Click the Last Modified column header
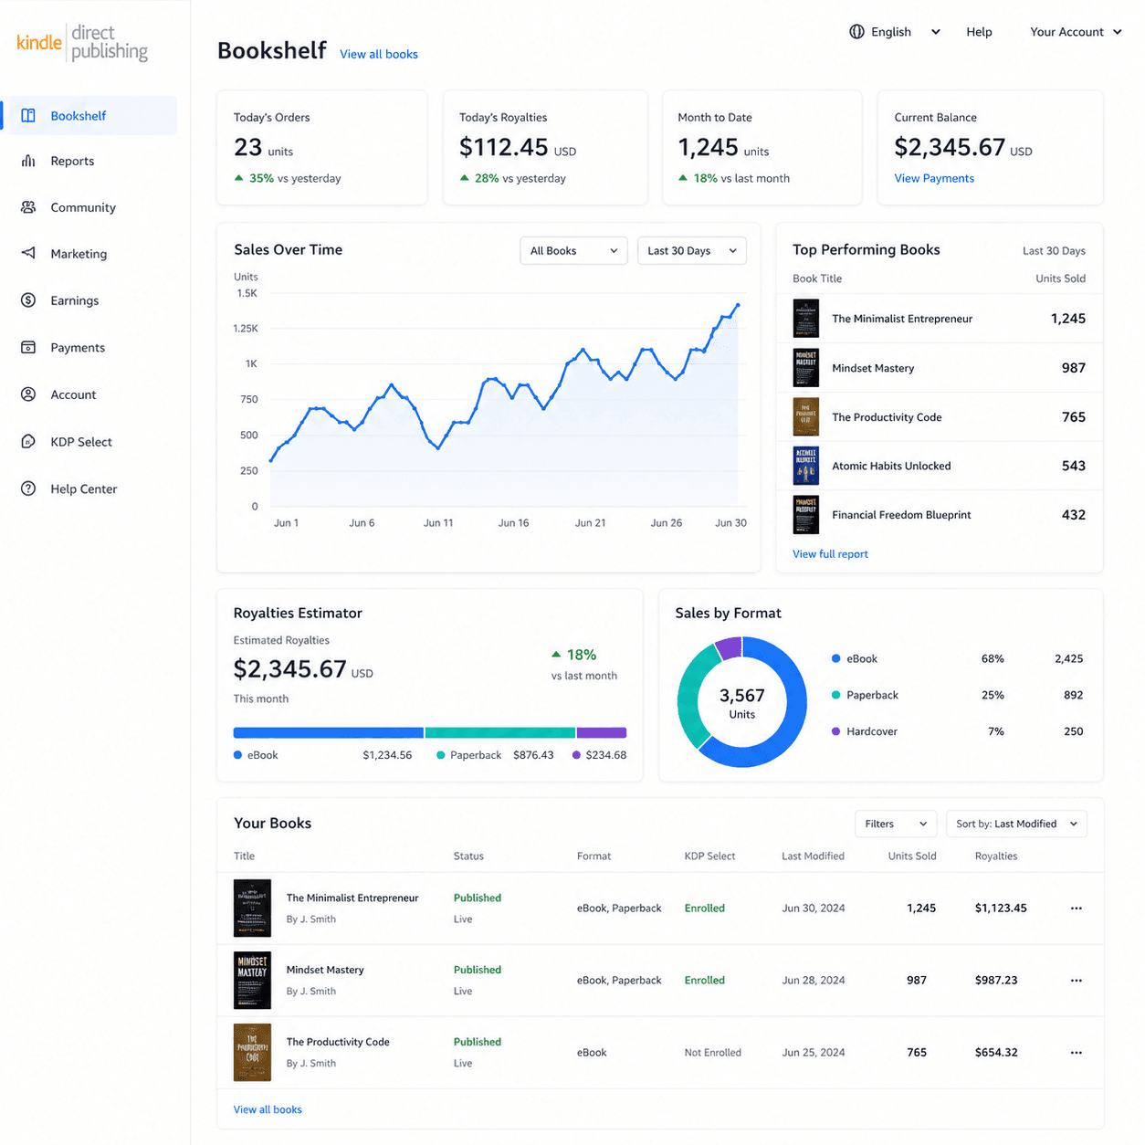 tap(813, 856)
